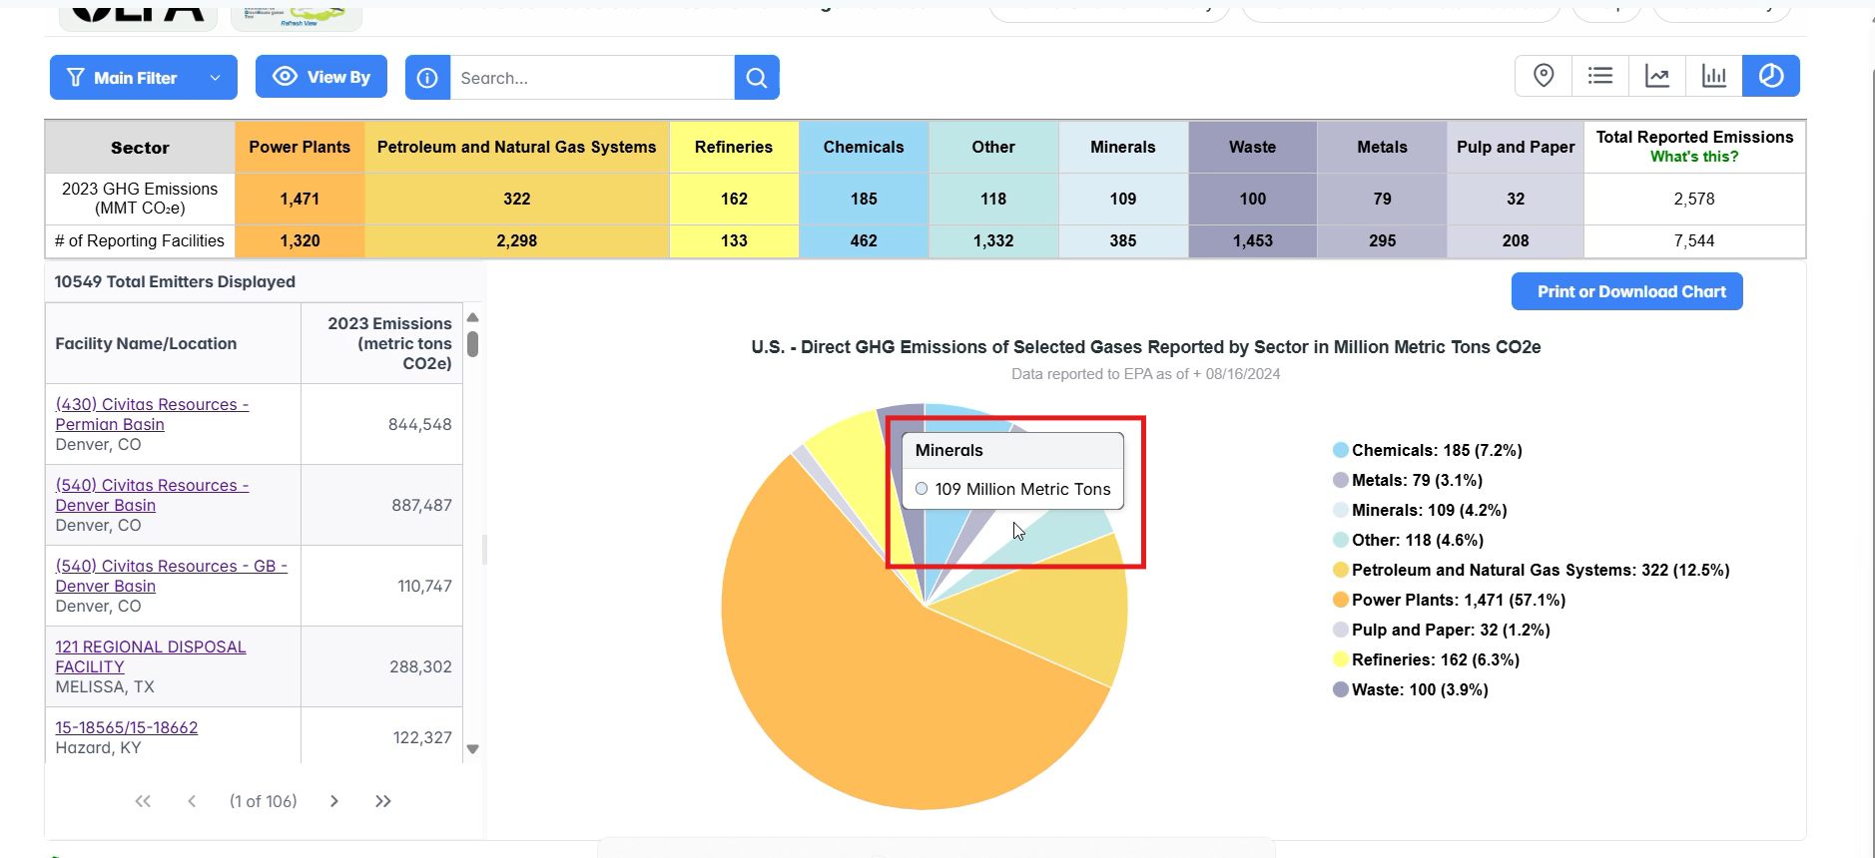Select the Pulp and Paper sector header
This screenshot has width=1875, height=858.
click(x=1516, y=147)
